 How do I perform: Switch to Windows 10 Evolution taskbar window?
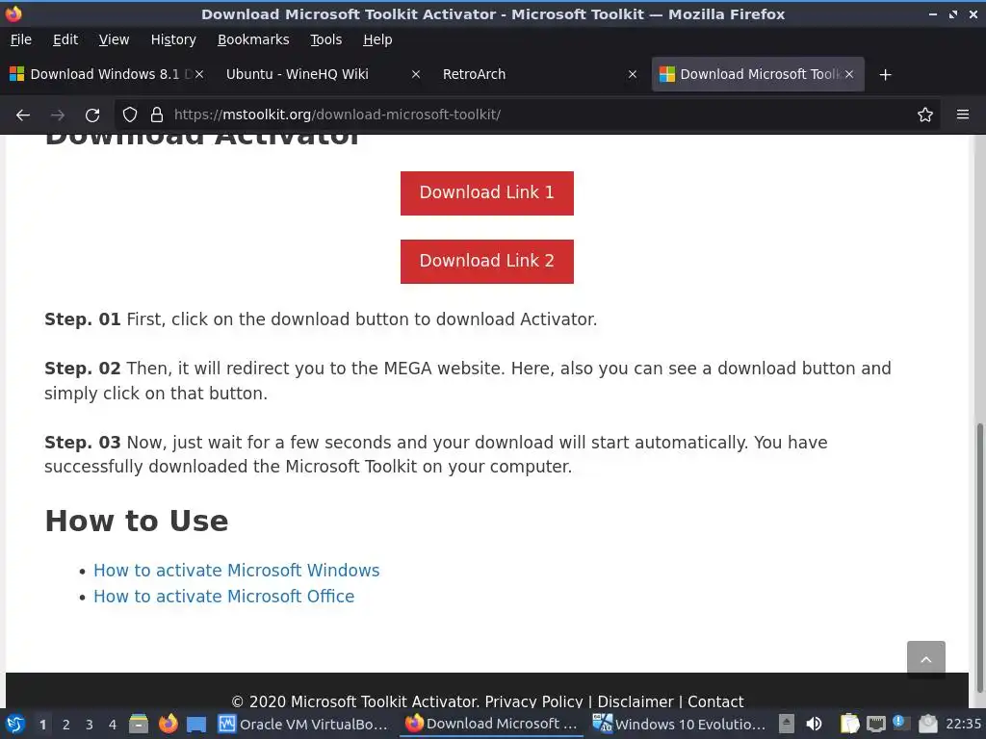tap(681, 724)
